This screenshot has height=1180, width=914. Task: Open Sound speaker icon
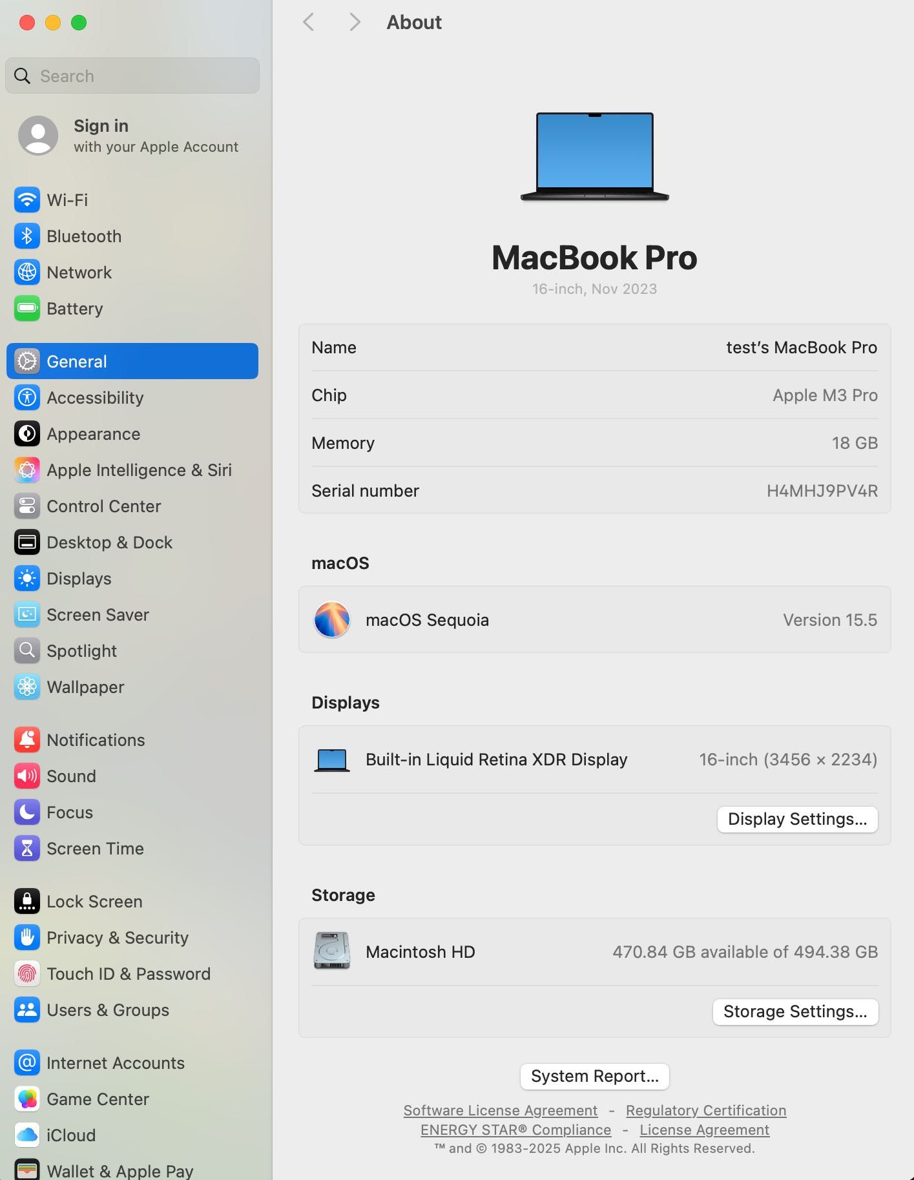click(x=27, y=776)
